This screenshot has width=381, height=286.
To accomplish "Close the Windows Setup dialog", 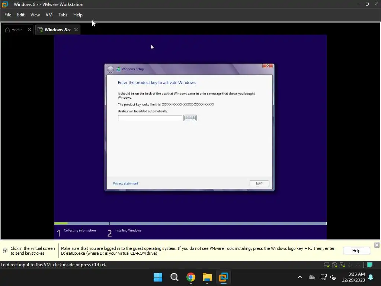I will [268, 66].
